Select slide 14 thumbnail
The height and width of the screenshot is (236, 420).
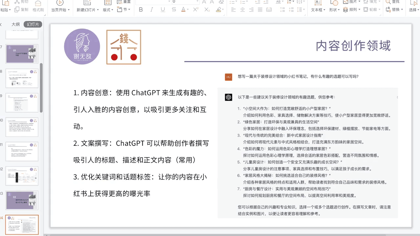pos(22,225)
